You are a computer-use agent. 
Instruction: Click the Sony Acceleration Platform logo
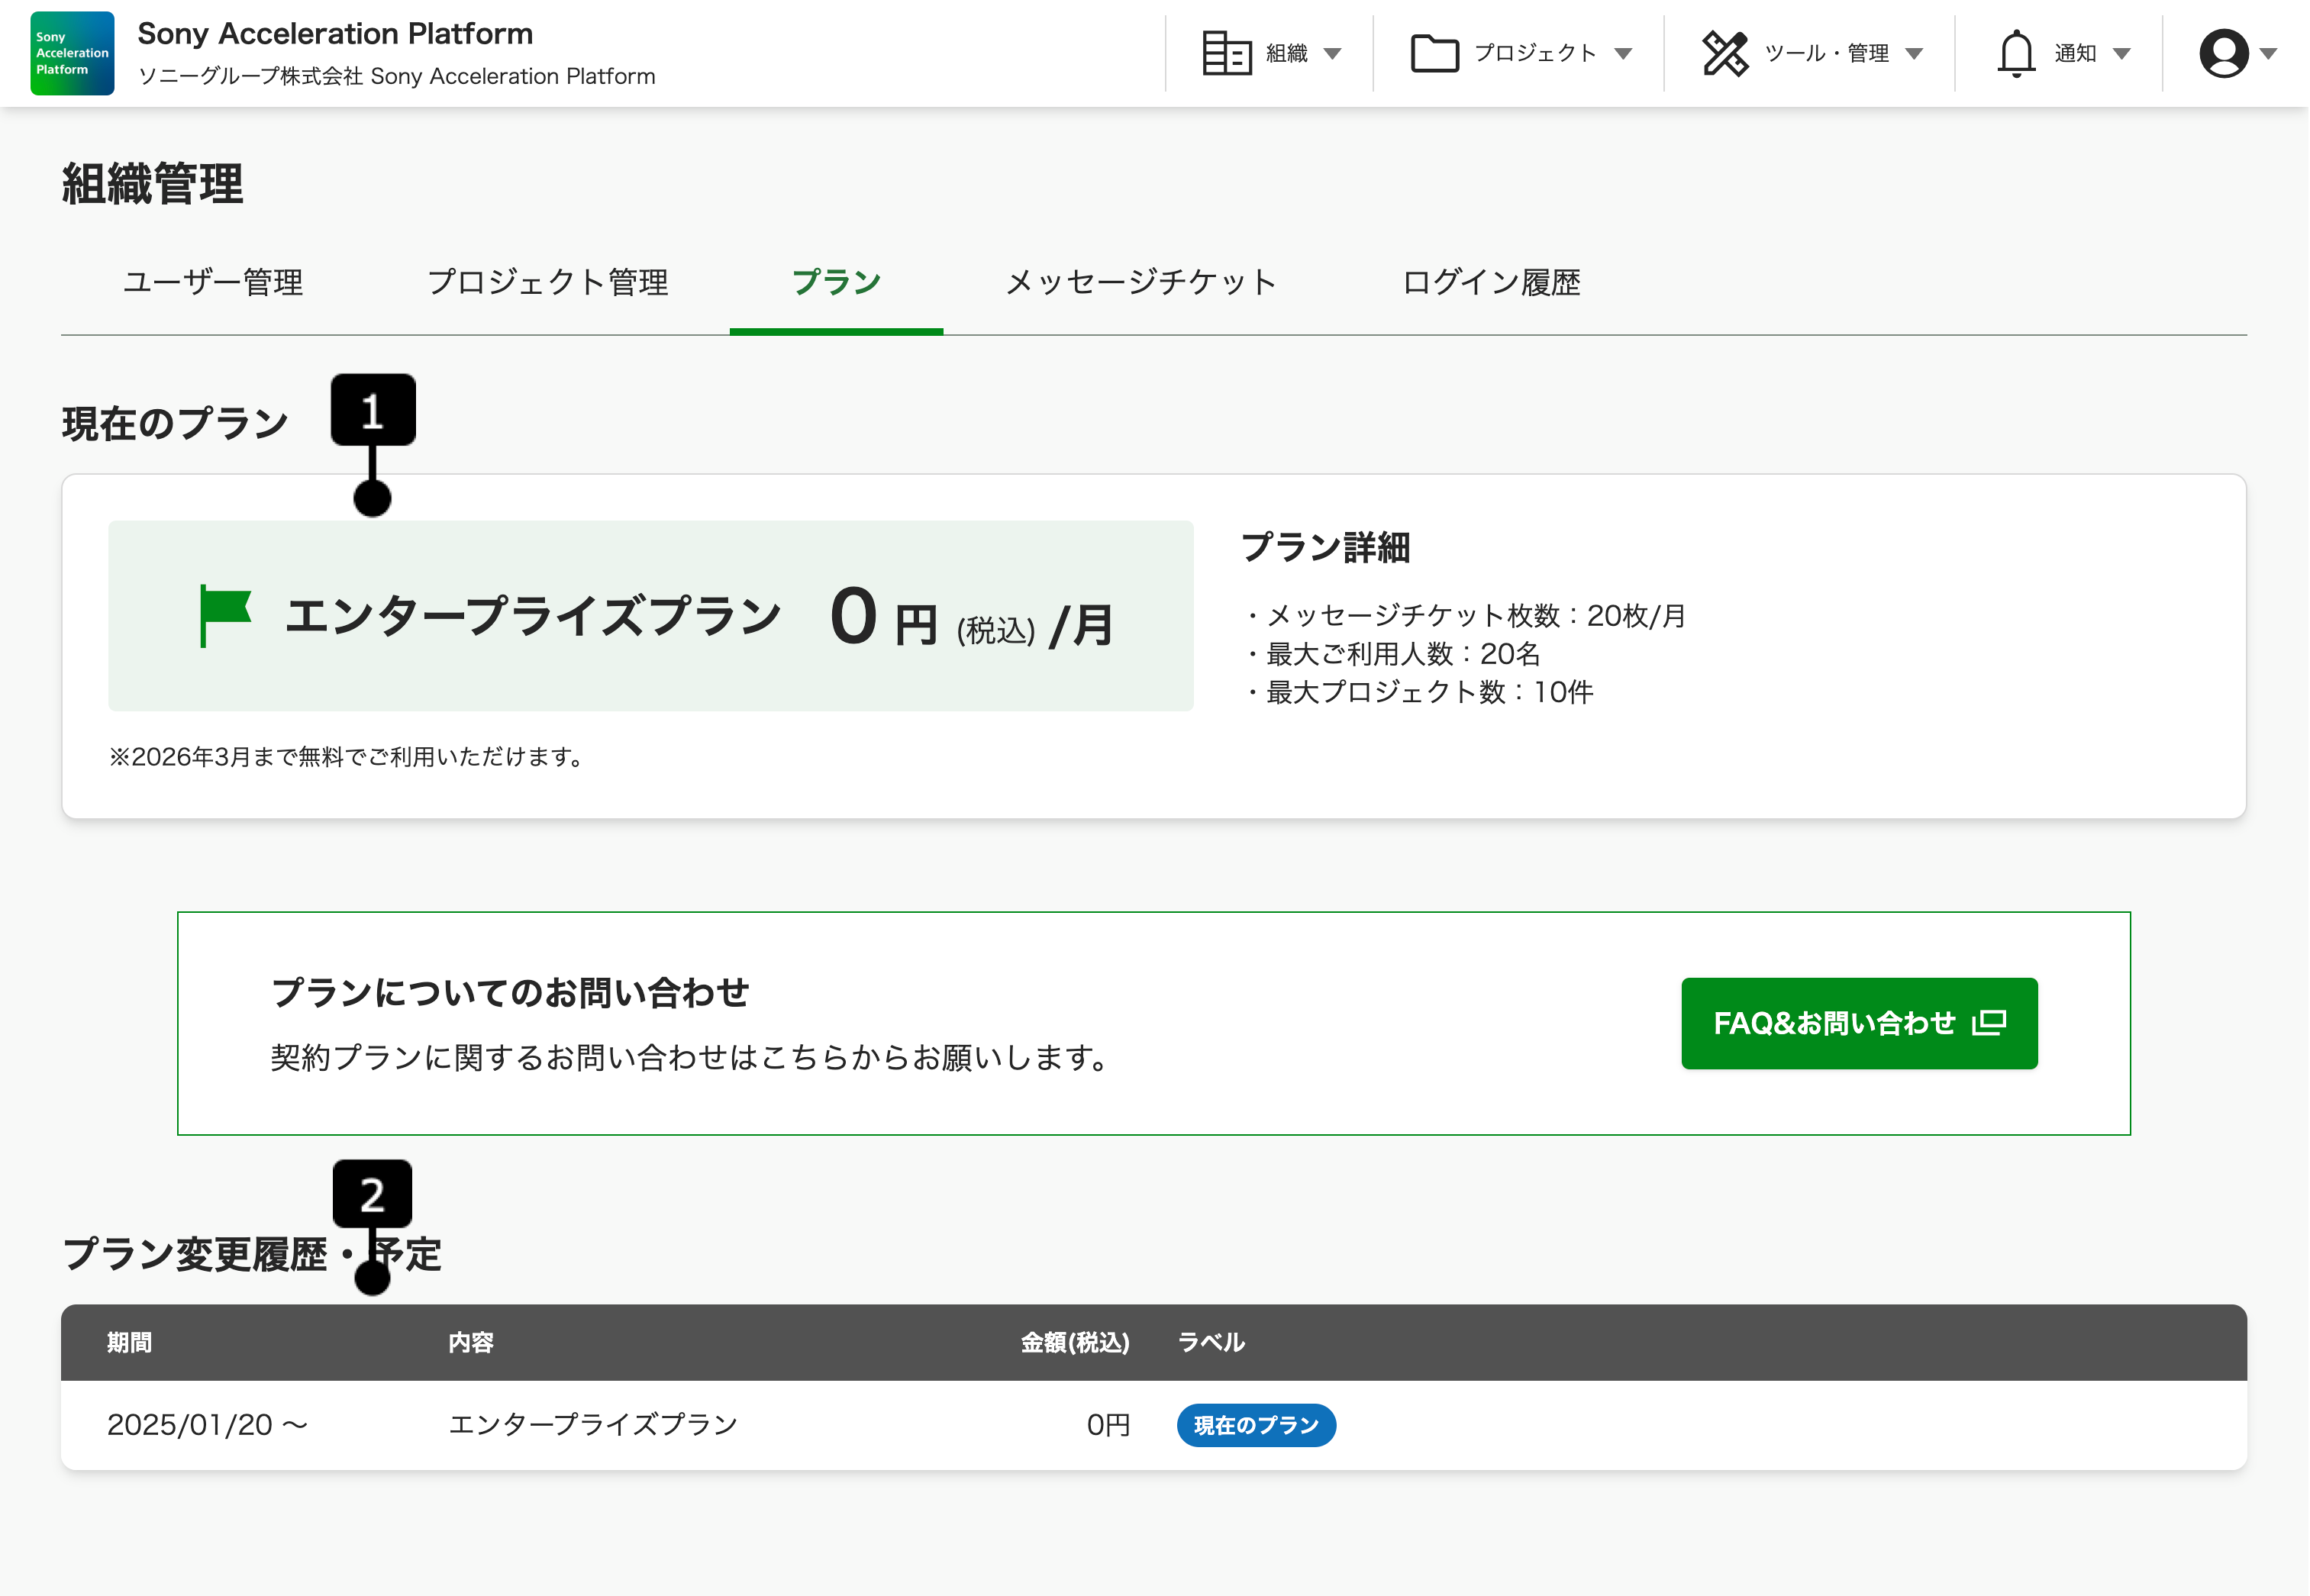point(72,53)
